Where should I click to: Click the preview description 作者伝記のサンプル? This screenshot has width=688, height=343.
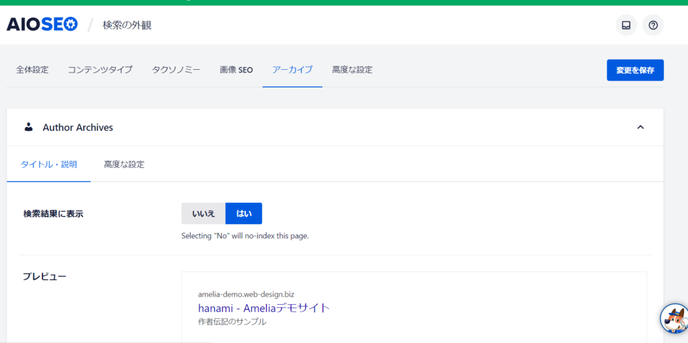(232, 322)
